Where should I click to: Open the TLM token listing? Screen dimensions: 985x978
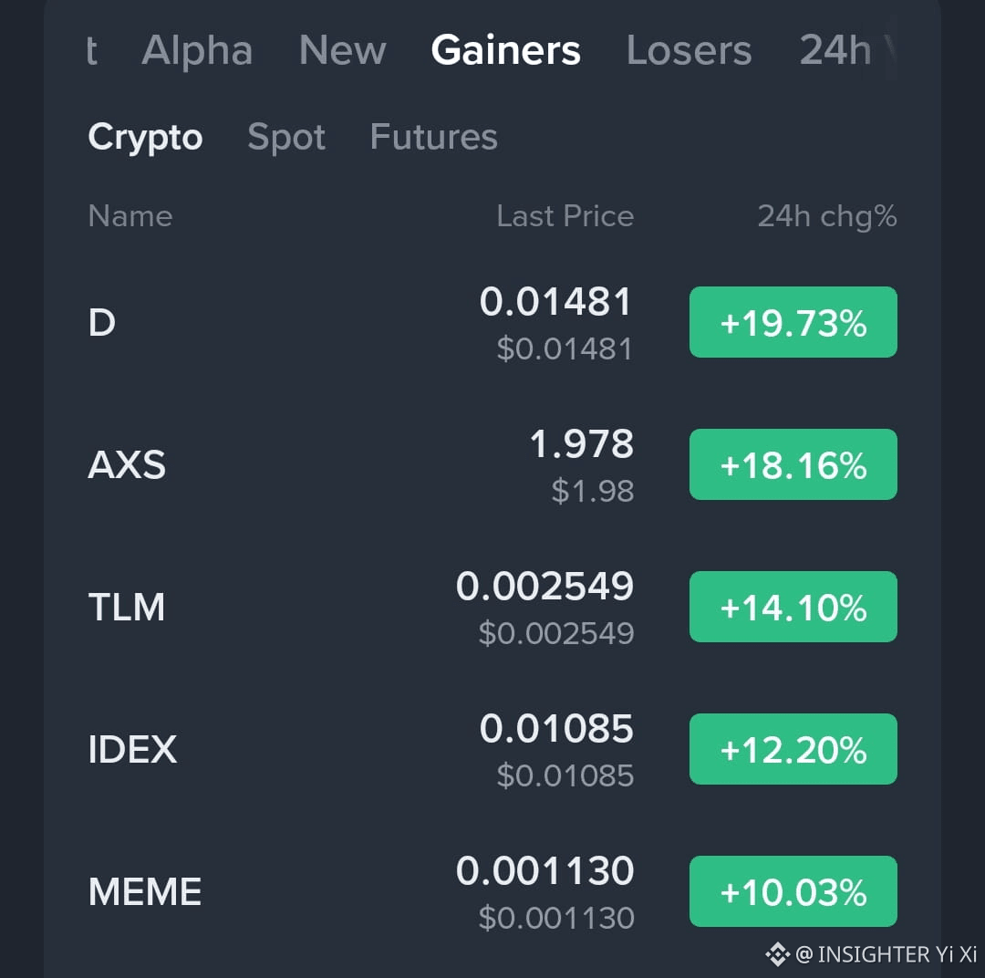[x=127, y=607]
